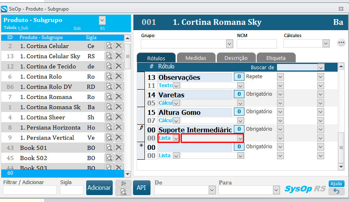Click the API button

(x=141, y=188)
